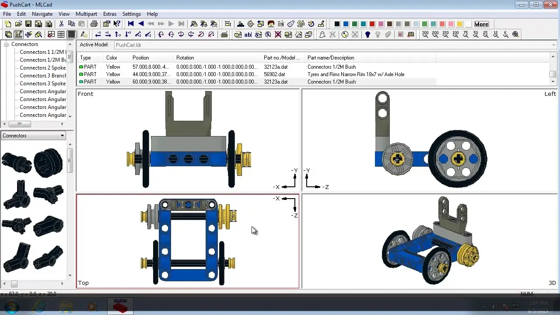This screenshot has width=560, height=315.
Task: Move part along positive X axis
Action: [x=108, y=34]
